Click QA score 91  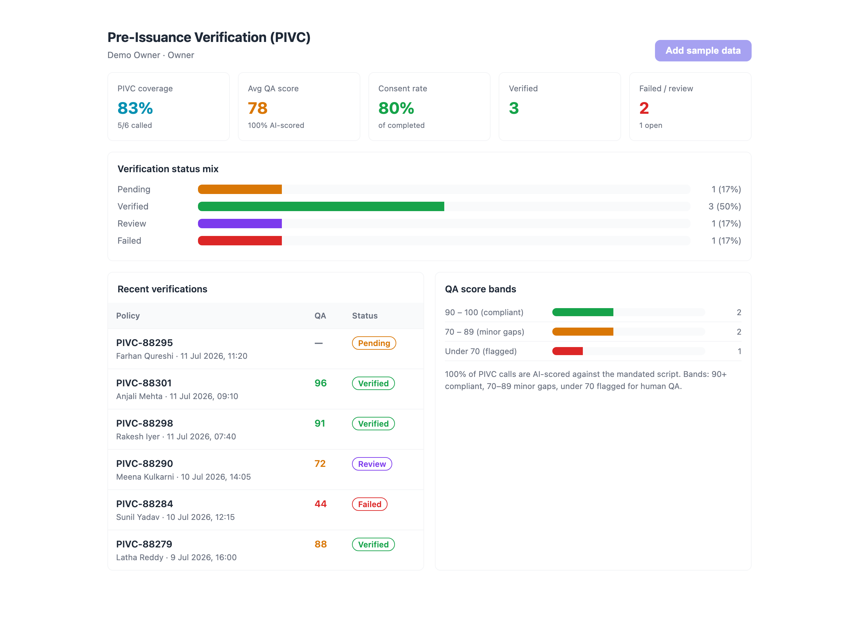[x=319, y=423]
